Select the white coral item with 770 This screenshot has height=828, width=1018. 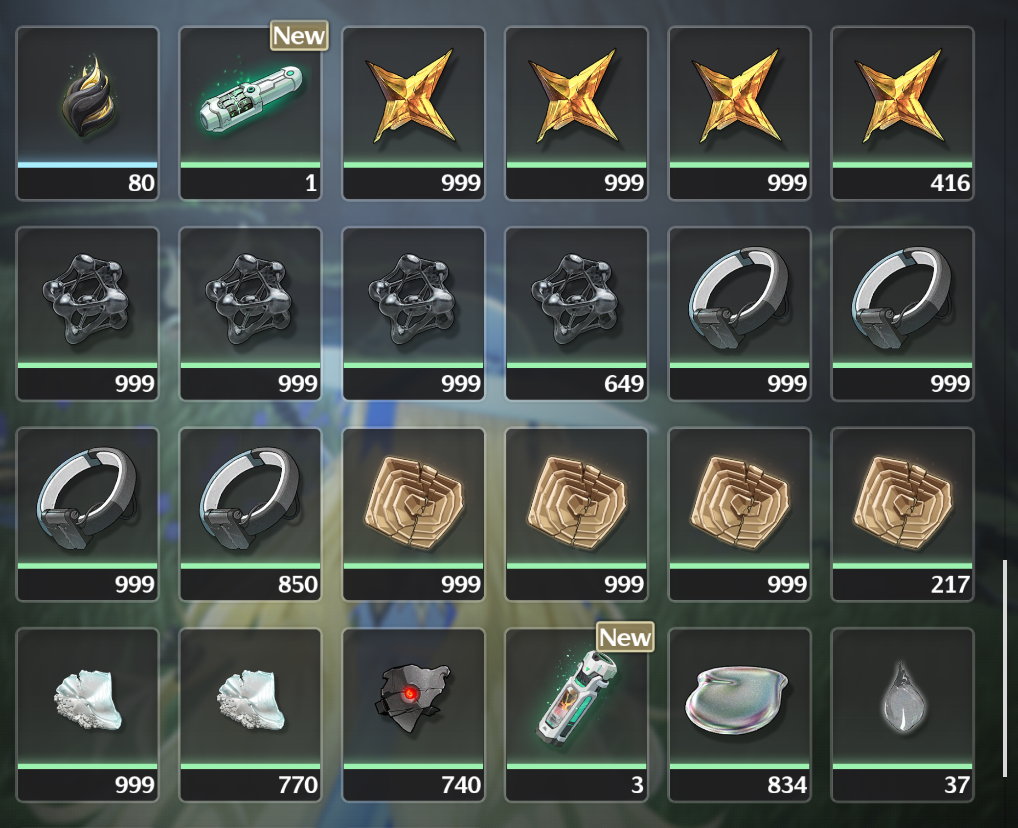[x=250, y=715]
